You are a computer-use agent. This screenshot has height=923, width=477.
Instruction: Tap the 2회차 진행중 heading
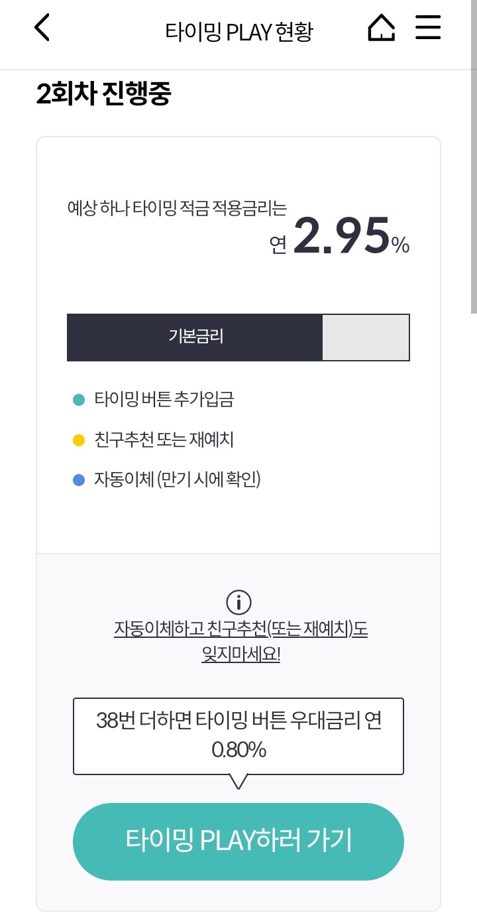pos(104,95)
